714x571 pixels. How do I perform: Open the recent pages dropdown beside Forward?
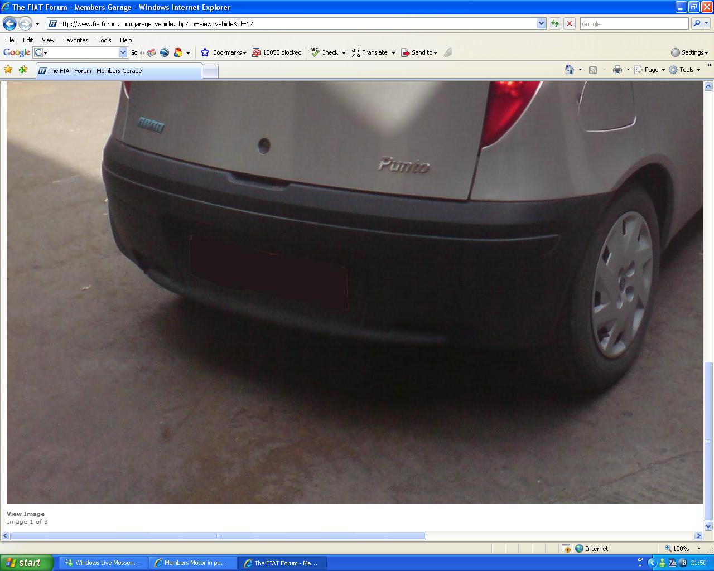coord(37,24)
